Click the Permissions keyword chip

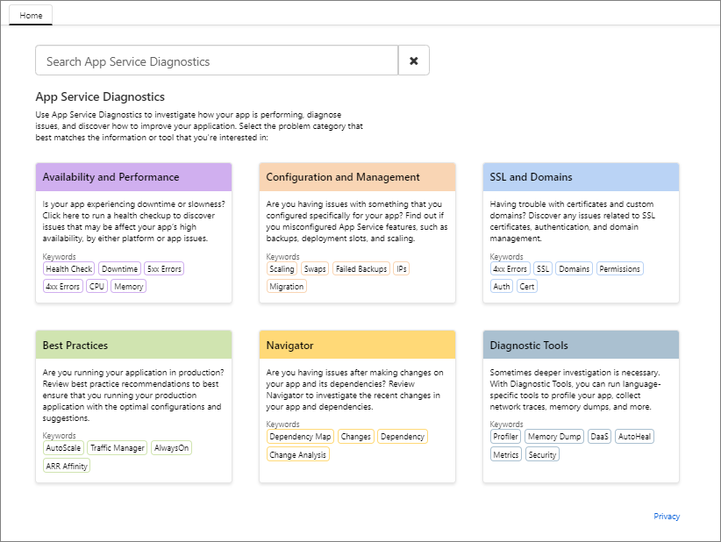(x=619, y=268)
